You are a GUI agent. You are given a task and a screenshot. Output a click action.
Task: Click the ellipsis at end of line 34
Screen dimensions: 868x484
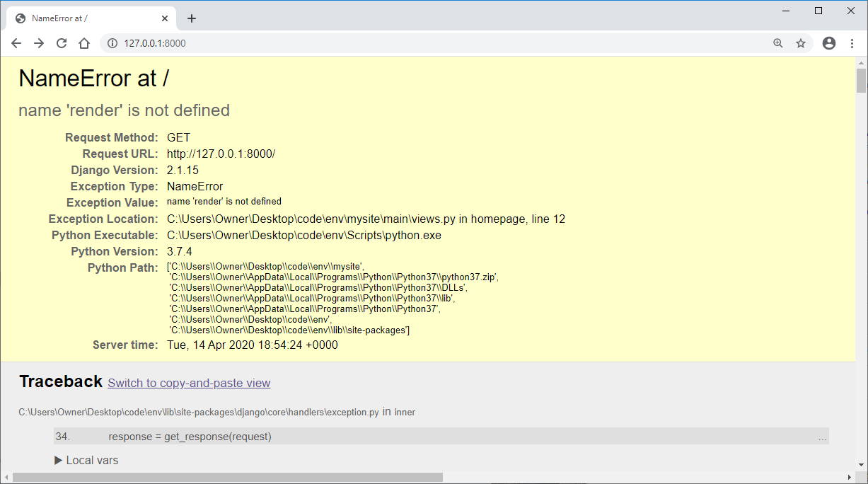(822, 437)
